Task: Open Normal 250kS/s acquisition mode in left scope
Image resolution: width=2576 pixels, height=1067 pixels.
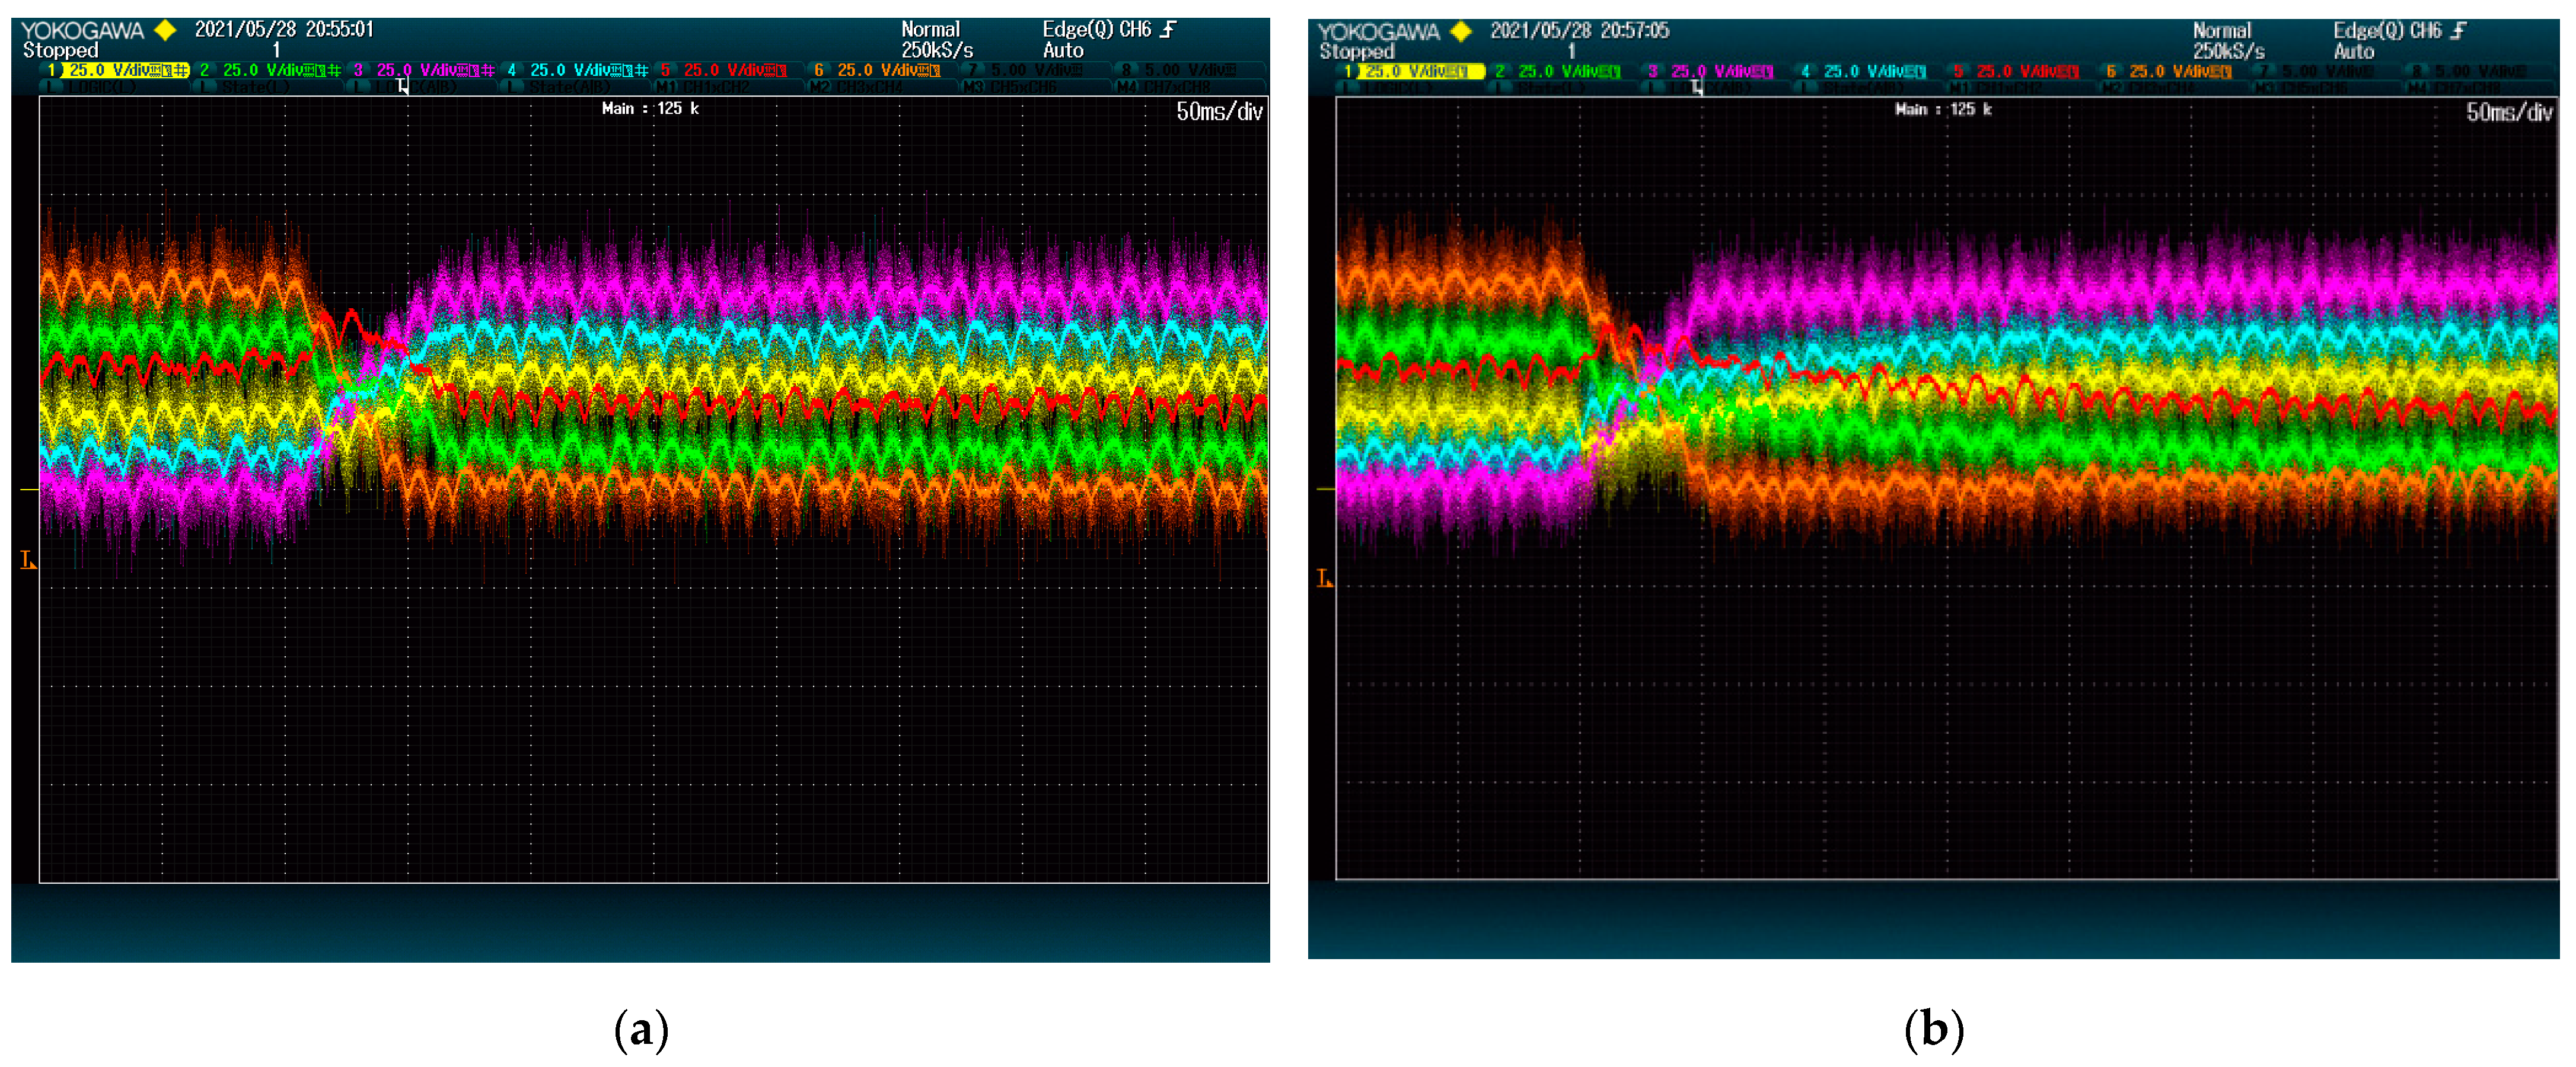Action: click(x=936, y=40)
